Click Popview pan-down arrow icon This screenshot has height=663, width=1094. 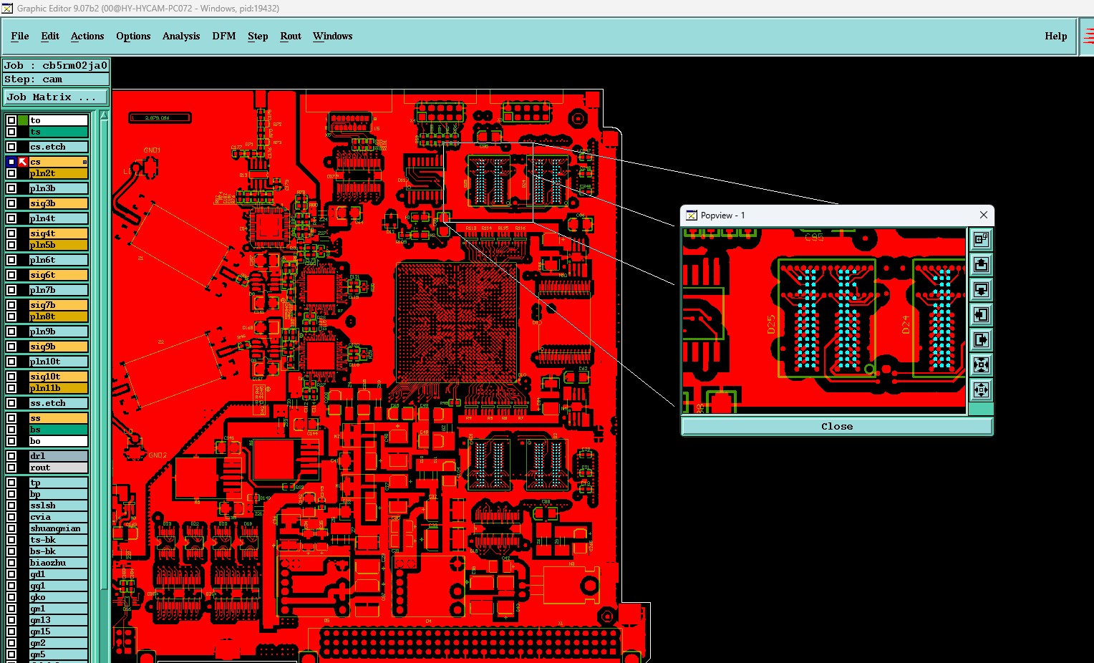pos(981,289)
